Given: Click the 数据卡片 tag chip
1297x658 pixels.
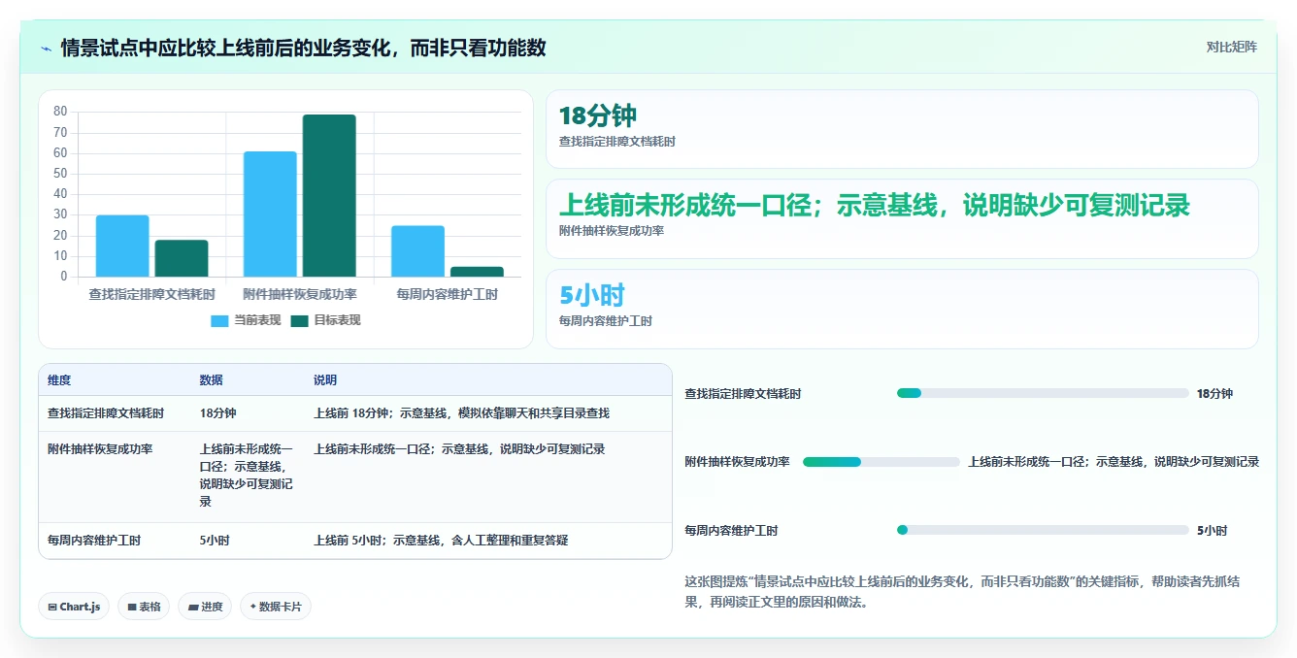Looking at the screenshot, I should pos(276,607).
